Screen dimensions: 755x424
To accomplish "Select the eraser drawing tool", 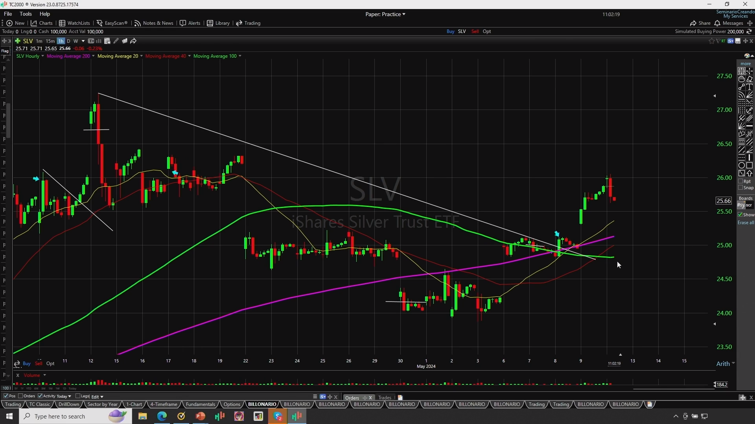I will pyautogui.click(x=749, y=79).
